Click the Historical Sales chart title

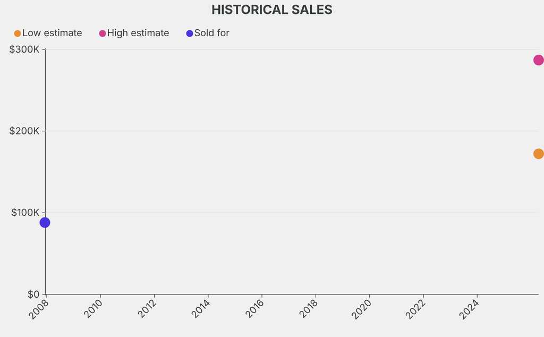272,10
